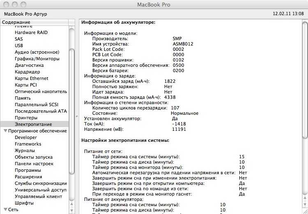308x214 pixels.
Task: Click the split-pane divider handle
Action: [x=77, y=116]
